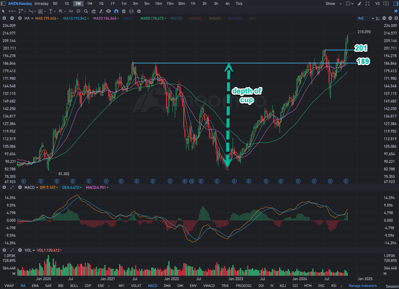Toggle the magnet snap mode
Image resolution: width=399 pixels, height=289 pixels.
(116, 11)
